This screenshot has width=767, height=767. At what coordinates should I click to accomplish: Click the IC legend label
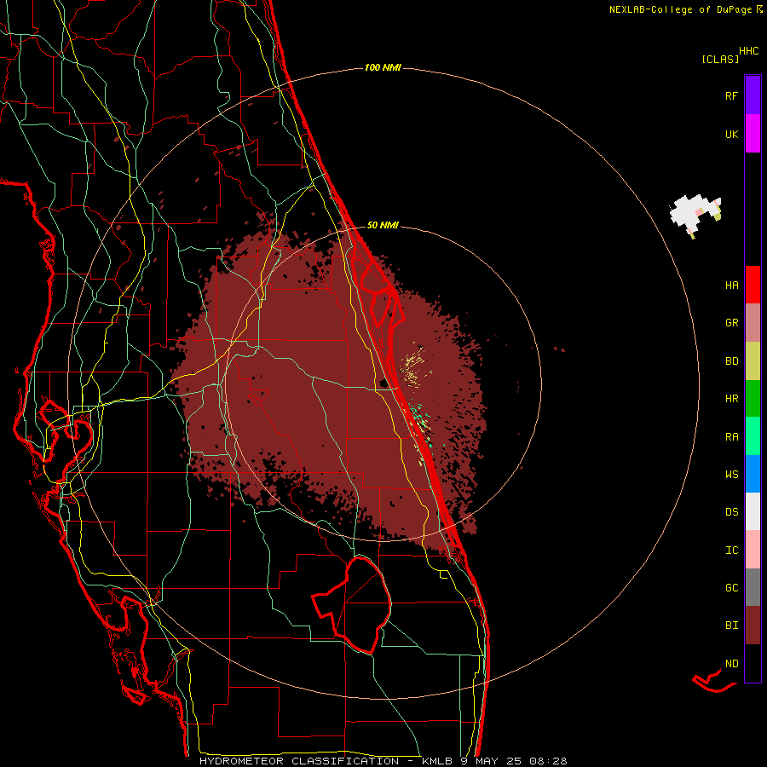tap(731, 551)
